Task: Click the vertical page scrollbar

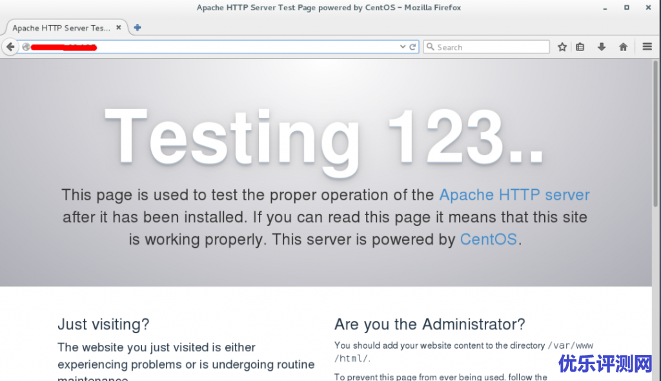Action: (656, 194)
